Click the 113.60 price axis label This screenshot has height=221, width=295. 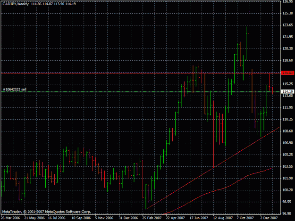(287, 96)
